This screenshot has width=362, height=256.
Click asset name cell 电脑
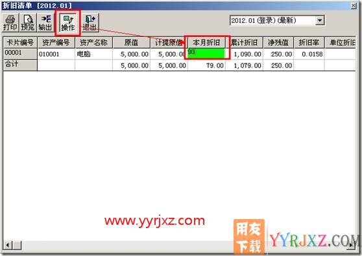tap(93, 54)
